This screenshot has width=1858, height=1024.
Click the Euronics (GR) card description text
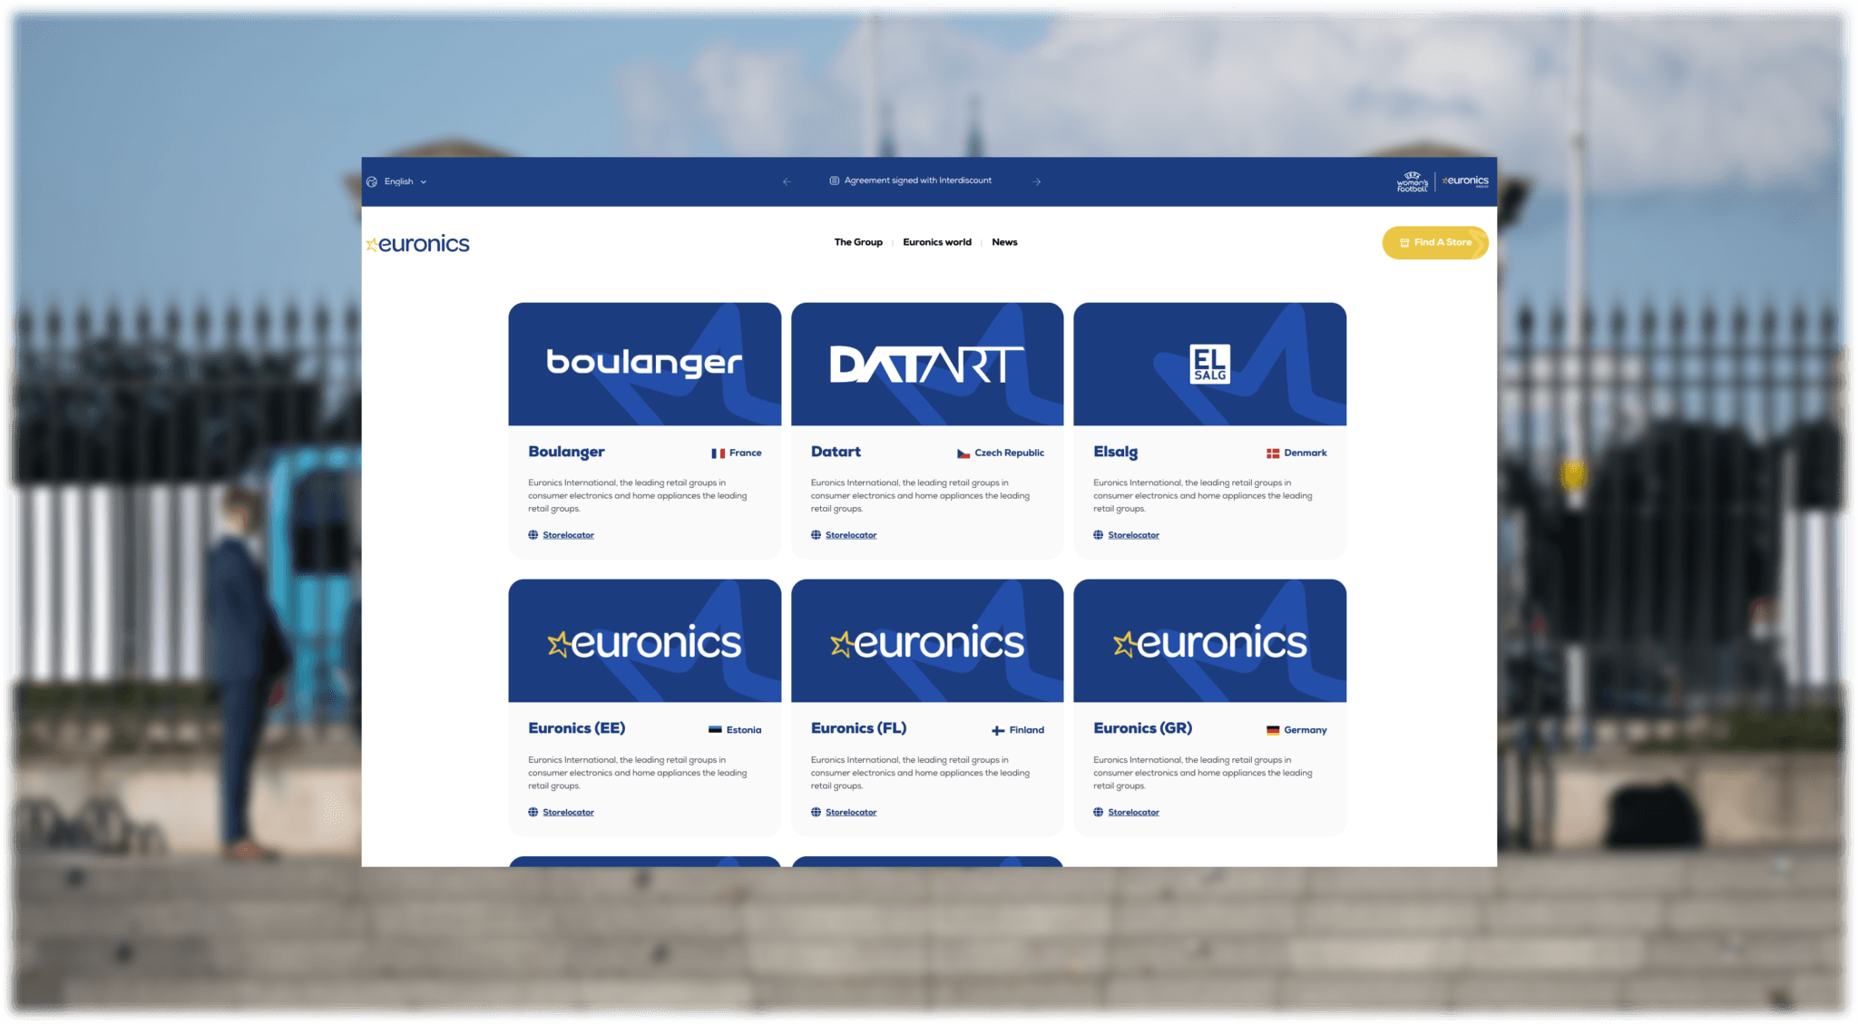1203,774
